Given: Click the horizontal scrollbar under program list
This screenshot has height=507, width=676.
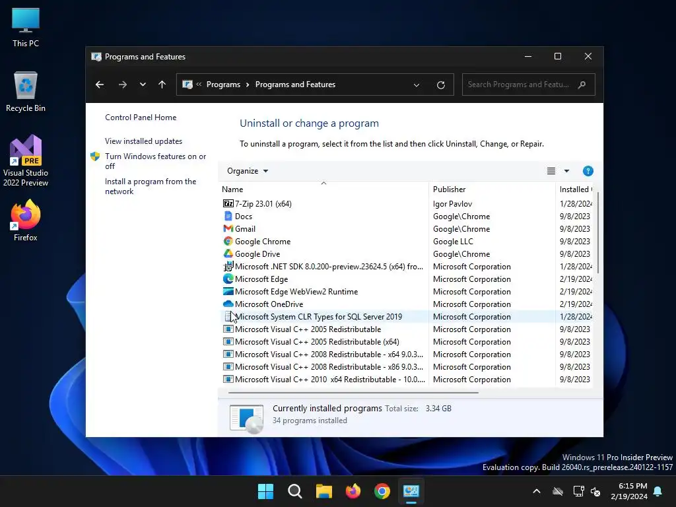Looking at the screenshot, I should coord(354,393).
